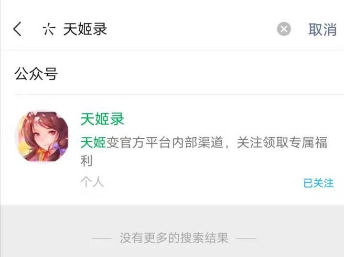Tap the left dash beside the footer message
The image size is (344, 257).
pos(102,238)
